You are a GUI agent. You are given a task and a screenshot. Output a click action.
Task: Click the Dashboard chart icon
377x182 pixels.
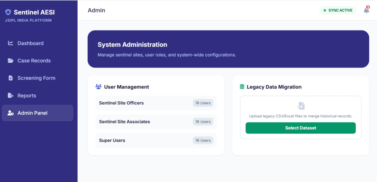[11, 43]
